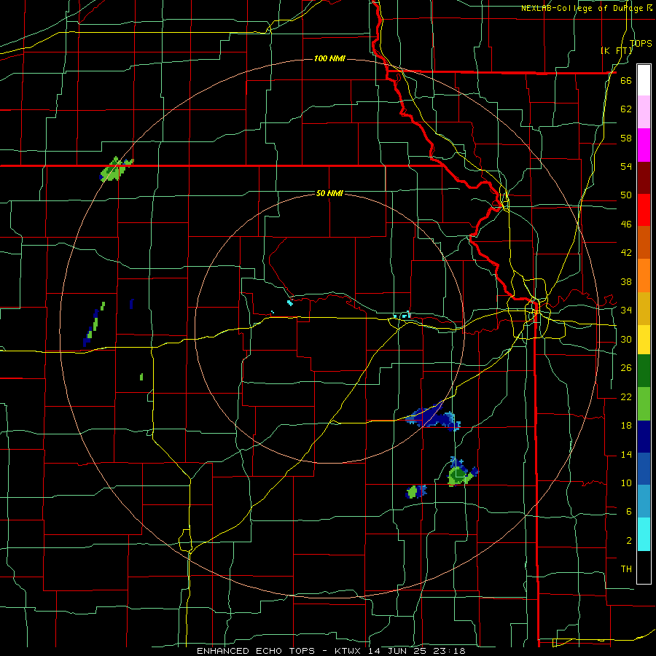The width and height of the screenshot is (656, 656).
Task: Click the 'TH' threshold label
Action: pos(626,569)
